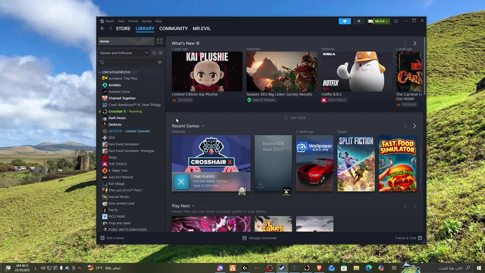
Task: Open the Windows Start menu
Action: tap(479, 268)
